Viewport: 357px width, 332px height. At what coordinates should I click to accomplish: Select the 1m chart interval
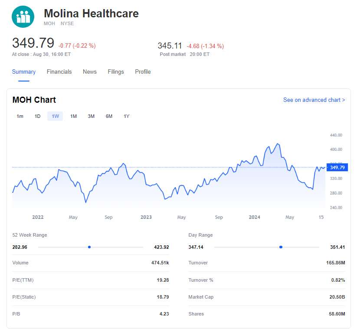click(x=20, y=116)
